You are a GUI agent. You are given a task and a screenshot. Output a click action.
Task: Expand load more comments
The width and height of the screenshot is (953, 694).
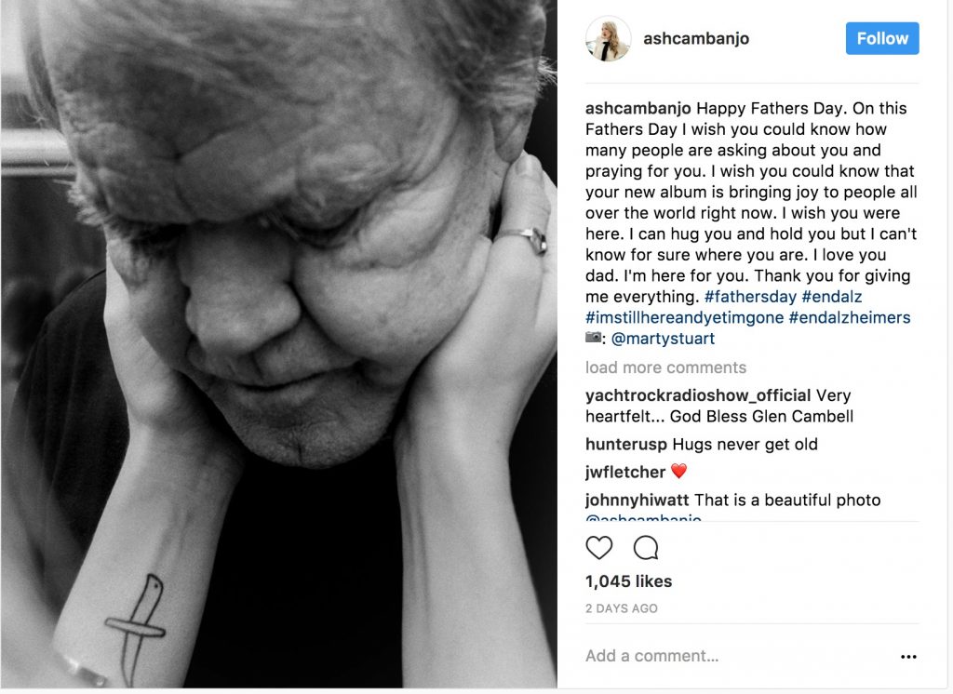[x=665, y=367]
